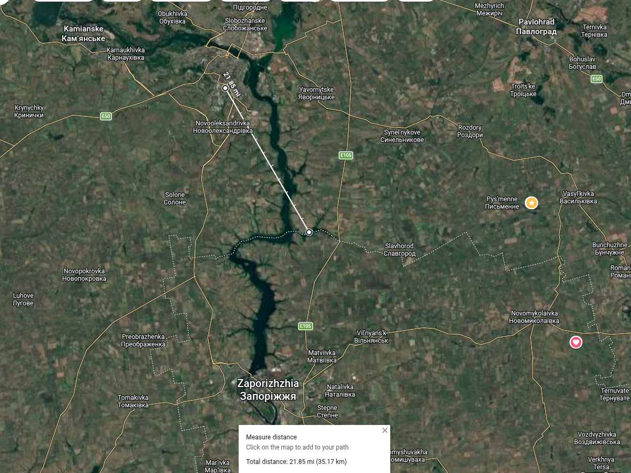Viewport: 631px width, 473px height.
Task: Select the Kamianske city label
Action: click(84, 34)
